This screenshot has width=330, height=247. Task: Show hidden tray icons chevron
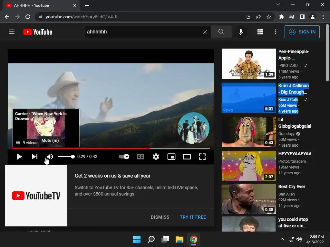(x=282, y=239)
